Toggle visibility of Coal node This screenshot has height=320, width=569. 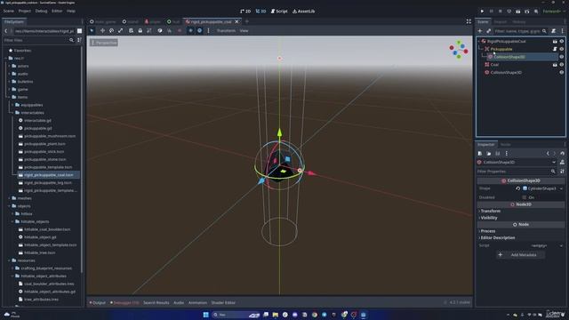(x=562, y=65)
